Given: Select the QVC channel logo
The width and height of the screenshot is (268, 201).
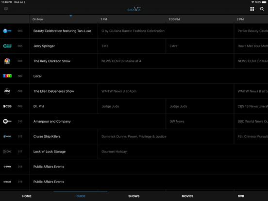Looking at the screenshot, I should click(7, 151).
